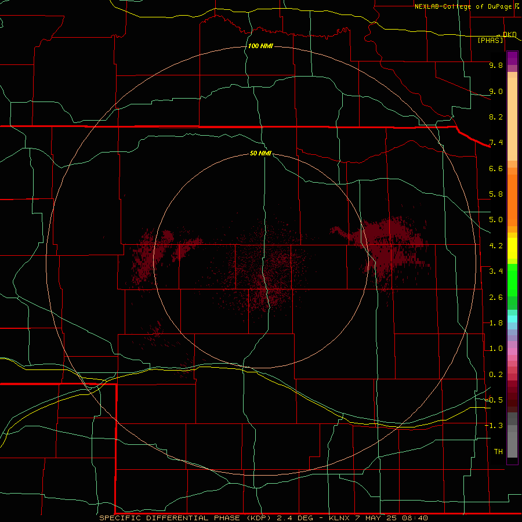Click the [PHAS] units label
522x522 pixels.
pos(490,41)
